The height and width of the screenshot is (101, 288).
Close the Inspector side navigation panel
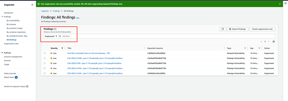point(32,5)
